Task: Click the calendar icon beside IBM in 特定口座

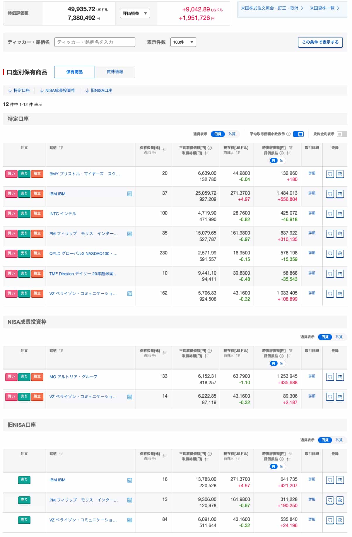Action: point(130,194)
